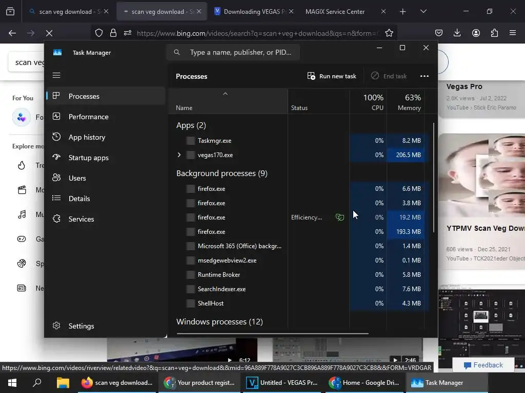525x393 pixels.
Task: Switch to MAGIX Service Center tab
Action: click(x=335, y=12)
